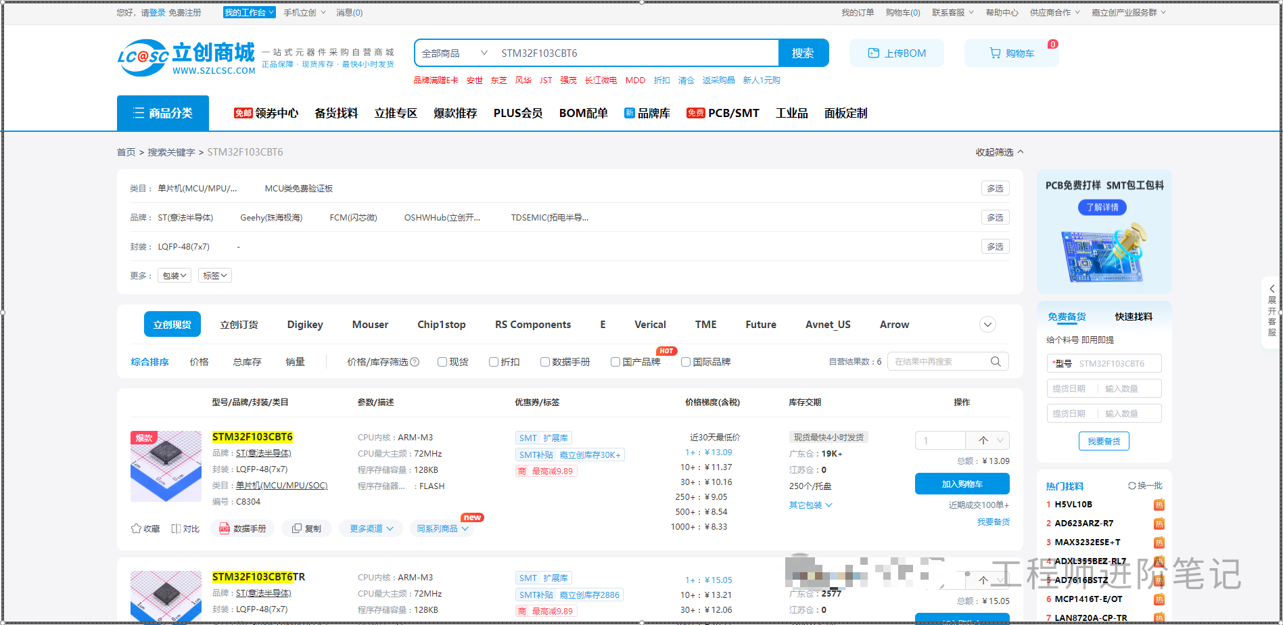Image resolution: width=1283 pixels, height=625 pixels.
Task: Check the 国产品牌 filter checkbox
Action: 615,362
